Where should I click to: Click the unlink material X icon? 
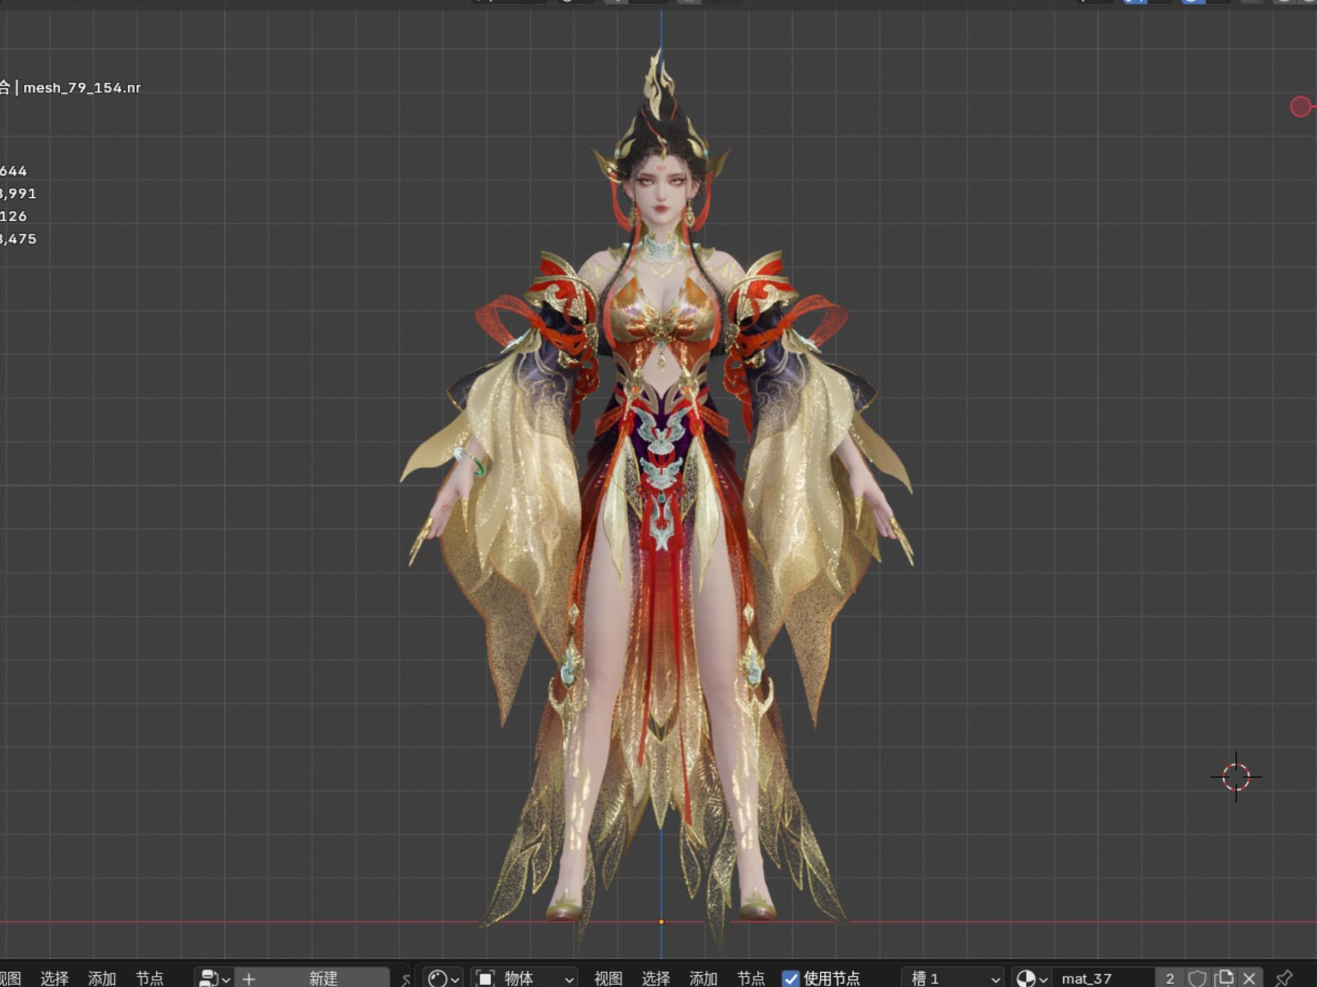click(1249, 978)
